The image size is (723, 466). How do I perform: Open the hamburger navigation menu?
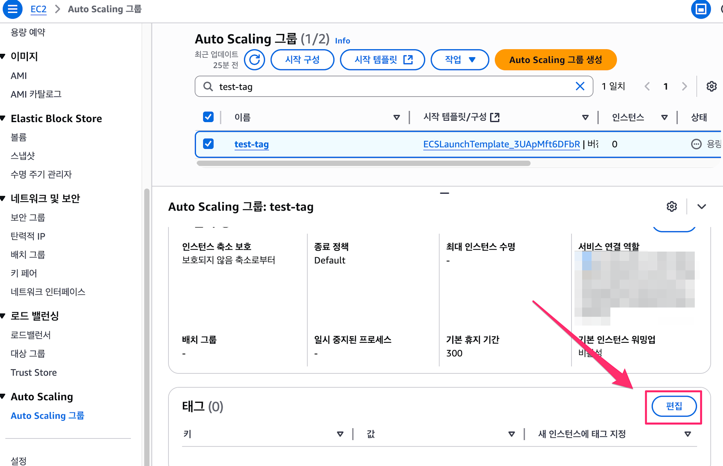pos(13,9)
